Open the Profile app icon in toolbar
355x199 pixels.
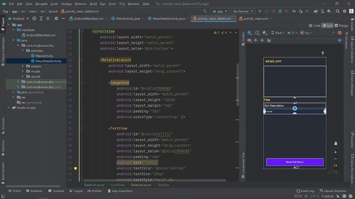(x=293, y=11)
